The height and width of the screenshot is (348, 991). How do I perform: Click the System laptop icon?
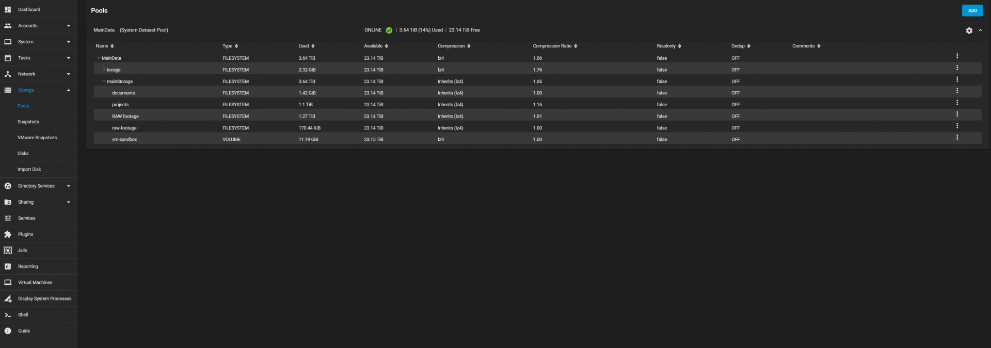(x=8, y=42)
